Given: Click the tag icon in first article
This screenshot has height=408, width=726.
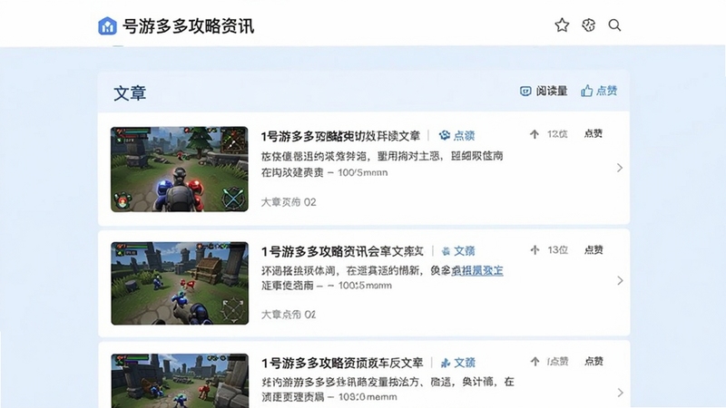Looking at the screenshot, I should pos(445,135).
